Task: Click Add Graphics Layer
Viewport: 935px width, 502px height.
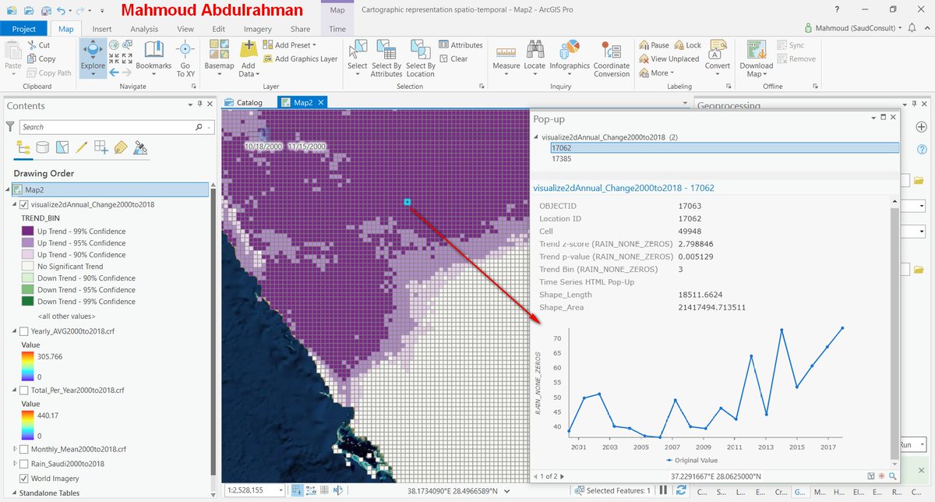Action: [299, 59]
